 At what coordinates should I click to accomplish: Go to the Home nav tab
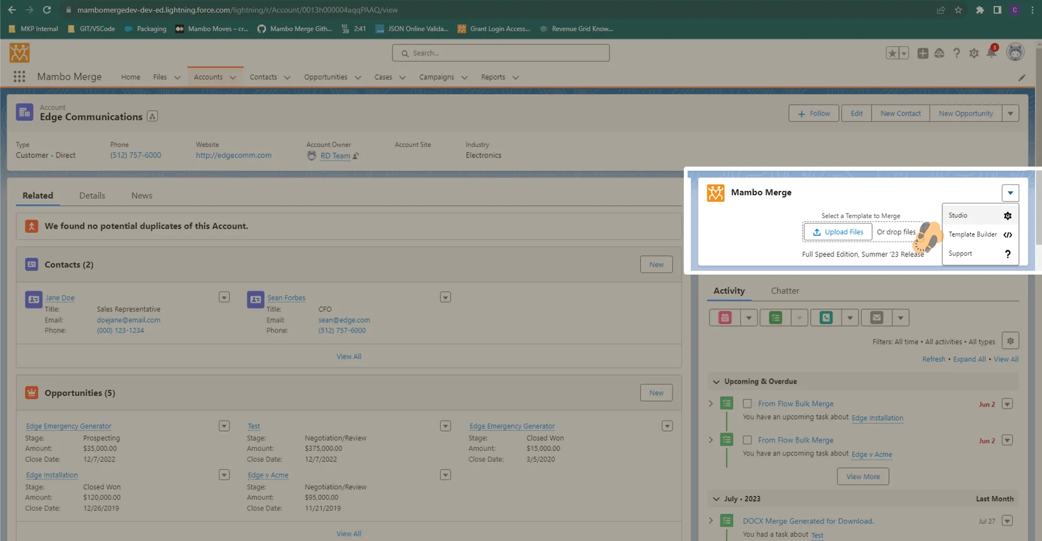click(130, 77)
